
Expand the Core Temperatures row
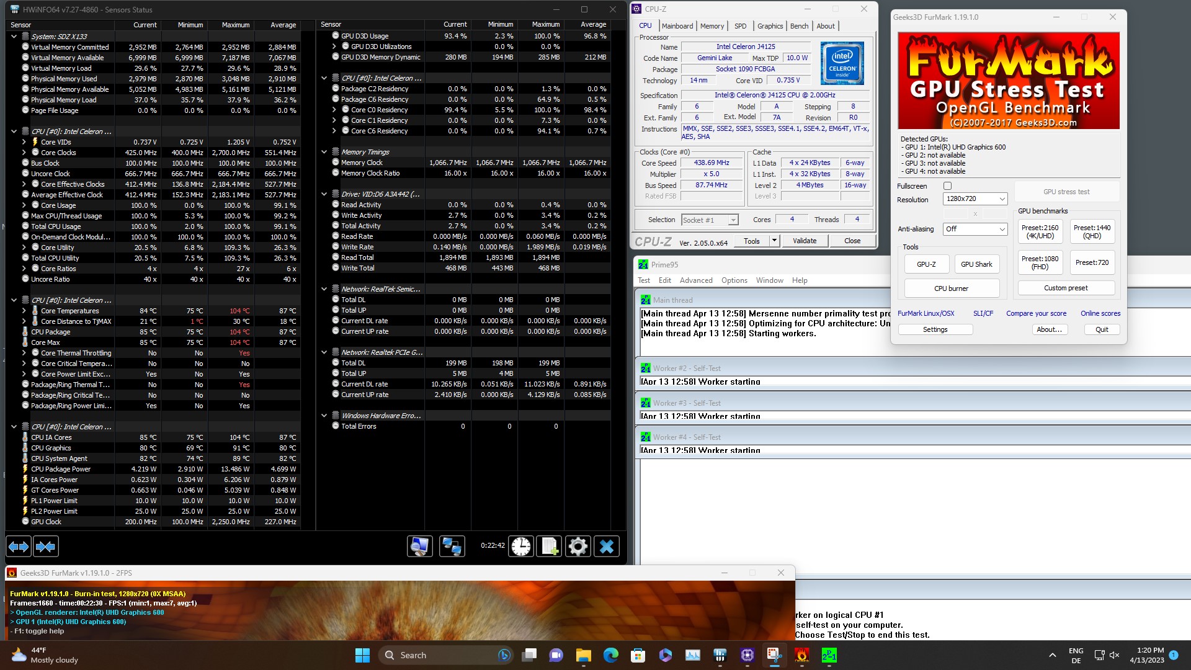(x=24, y=311)
